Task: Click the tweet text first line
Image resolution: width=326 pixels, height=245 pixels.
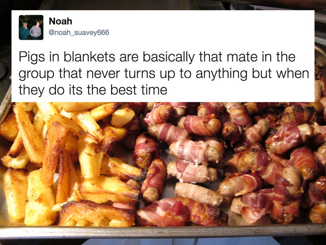Action: point(157,57)
